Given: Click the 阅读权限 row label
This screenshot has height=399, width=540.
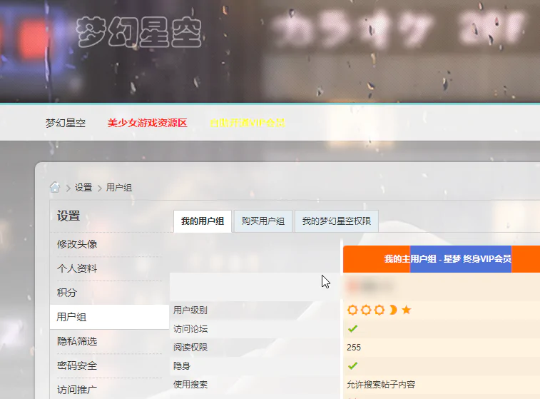Looking at the screenshot, I should coord(190,348).
